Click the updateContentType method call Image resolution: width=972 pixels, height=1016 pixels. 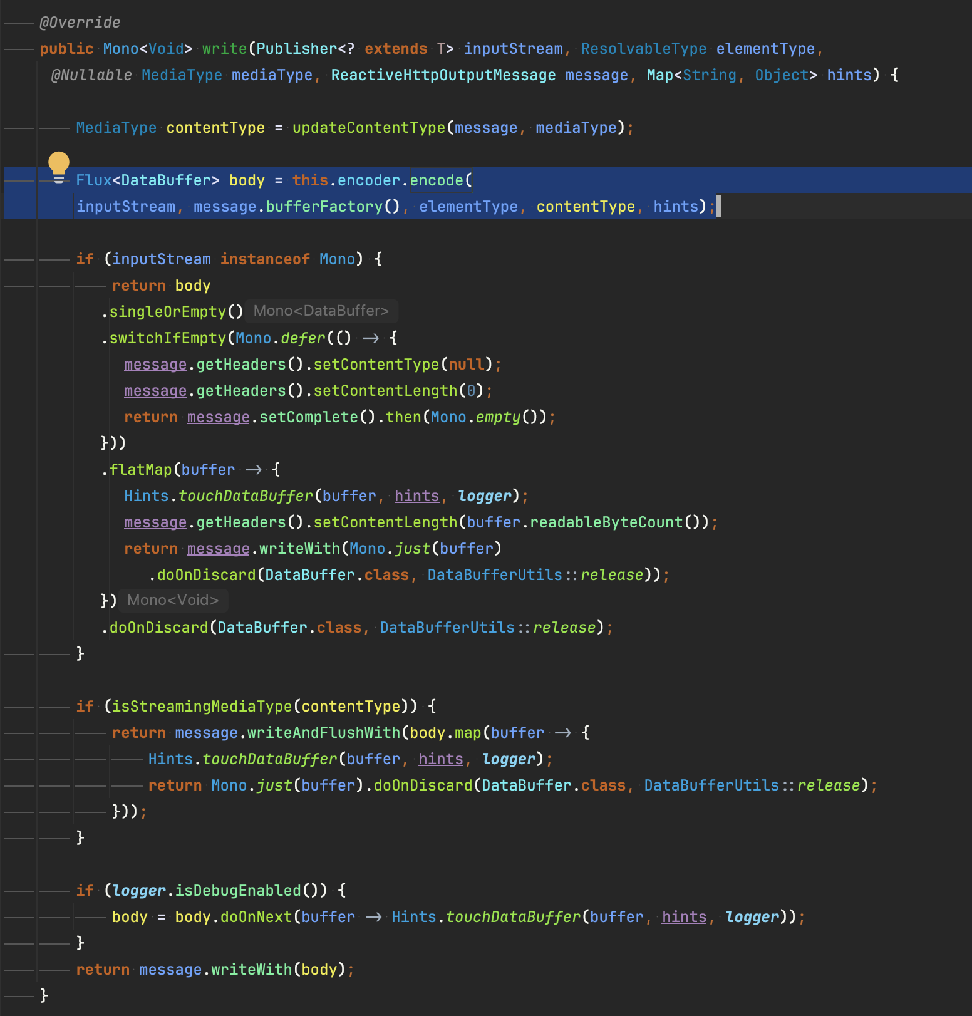click(x=368, y=128)
